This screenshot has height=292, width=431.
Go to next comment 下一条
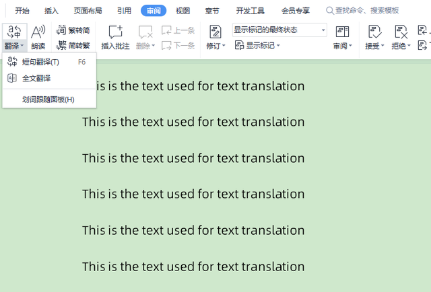coord(178,45)
